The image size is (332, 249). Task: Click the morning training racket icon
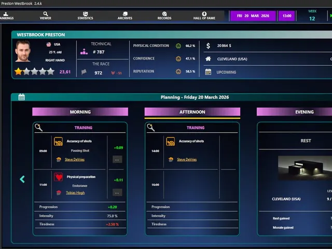[39, 128]
